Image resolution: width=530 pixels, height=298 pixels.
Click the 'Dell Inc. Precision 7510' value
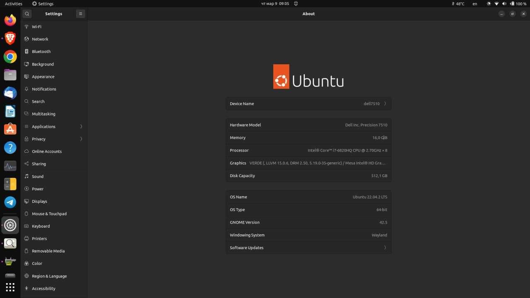[x=366, y=125]
